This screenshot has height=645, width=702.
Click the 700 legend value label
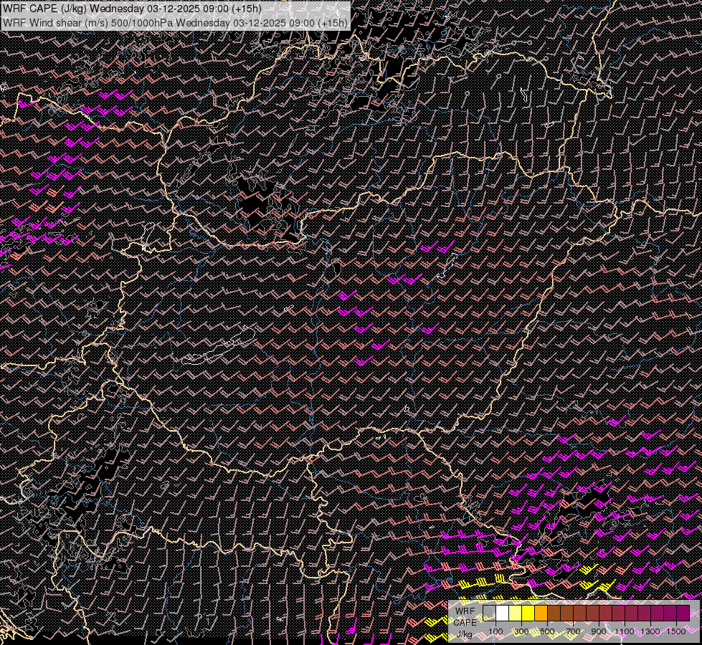tap(573, 631)
